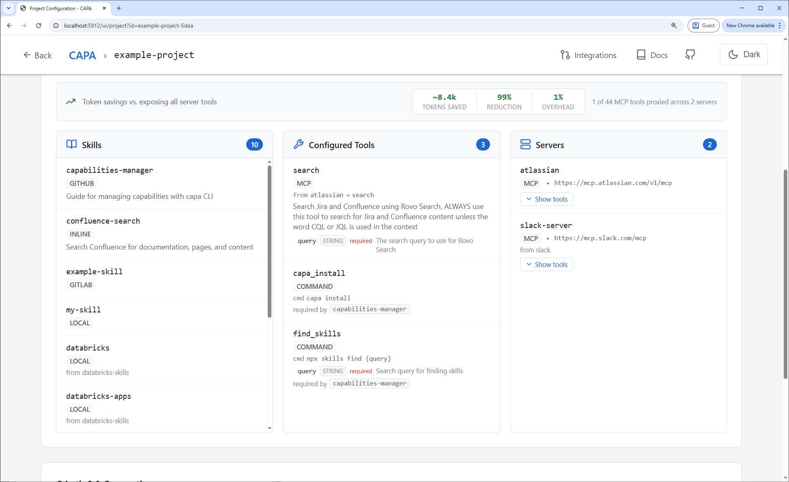
Task: Click the Guest profile in the toolbar
Action: coord(703,25)
